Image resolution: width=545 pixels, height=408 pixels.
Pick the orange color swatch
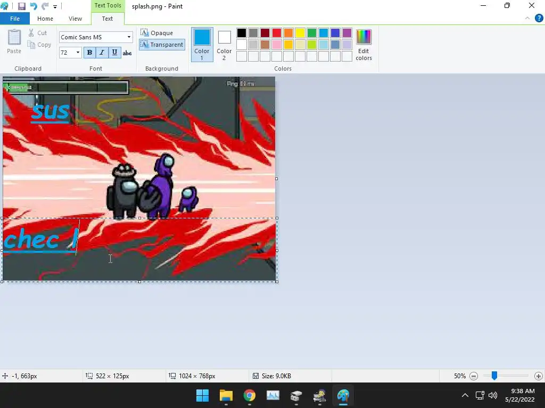coord(288,33)
